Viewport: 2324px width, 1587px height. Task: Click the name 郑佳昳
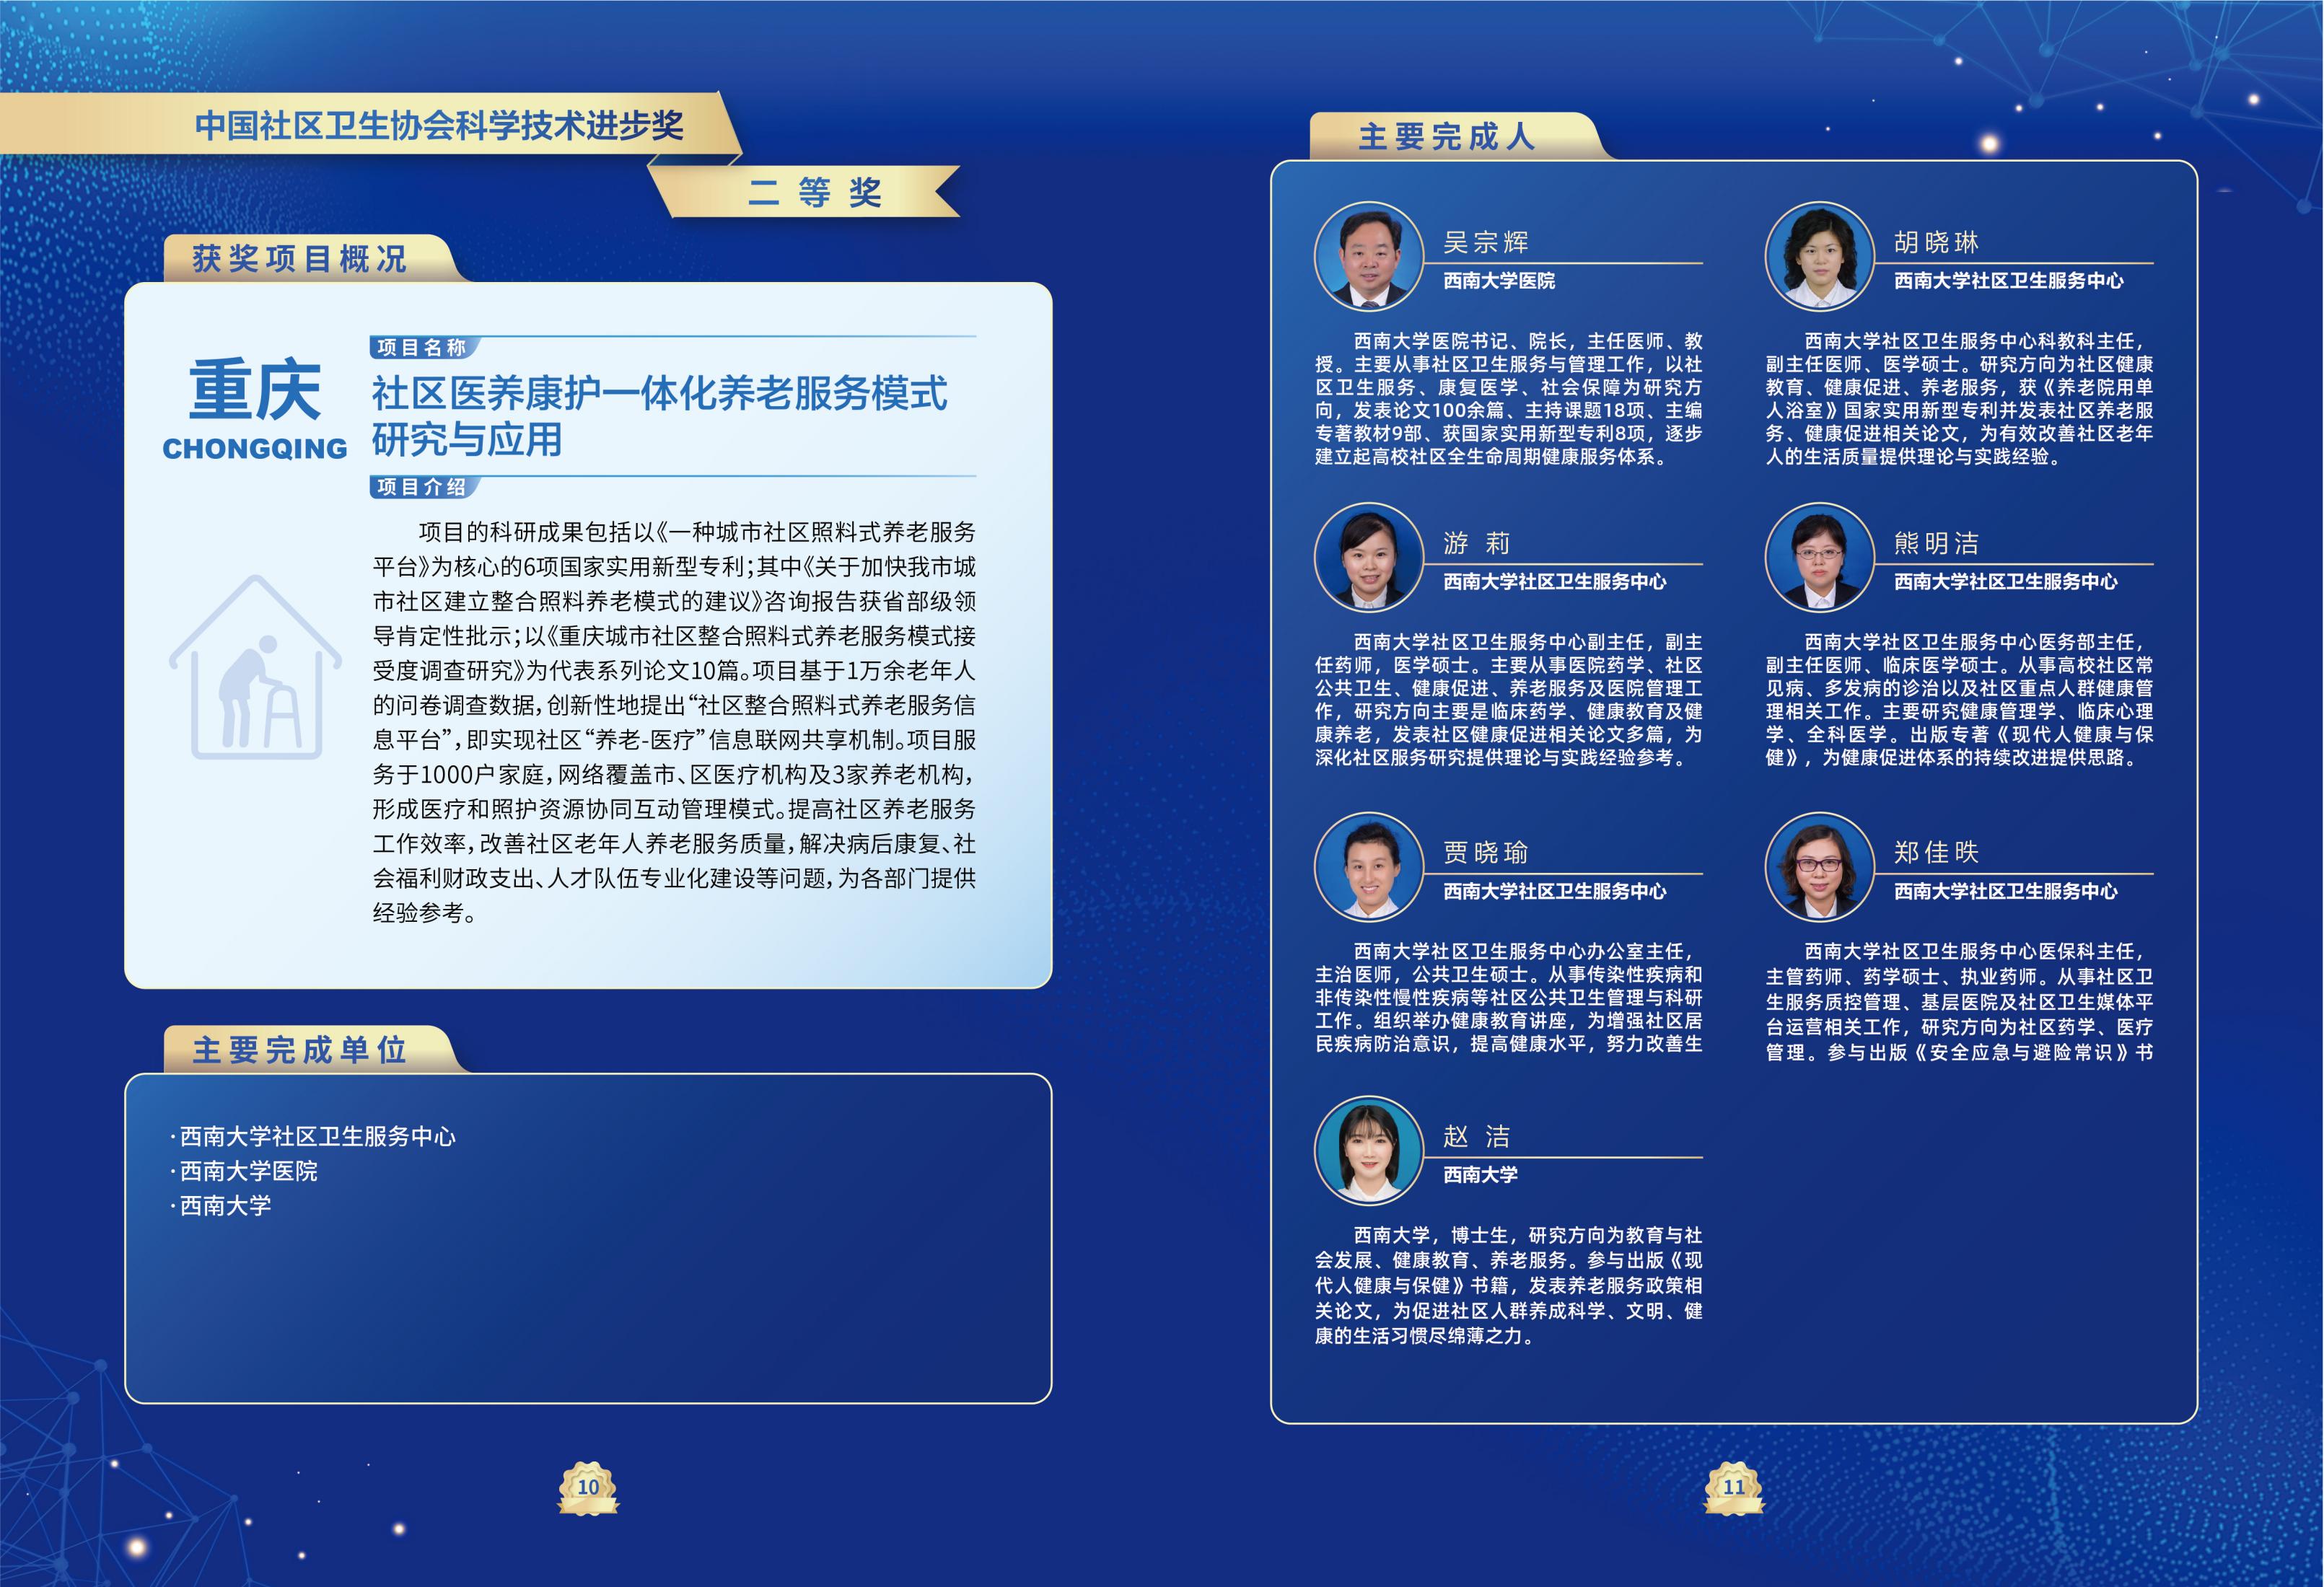1936,852
